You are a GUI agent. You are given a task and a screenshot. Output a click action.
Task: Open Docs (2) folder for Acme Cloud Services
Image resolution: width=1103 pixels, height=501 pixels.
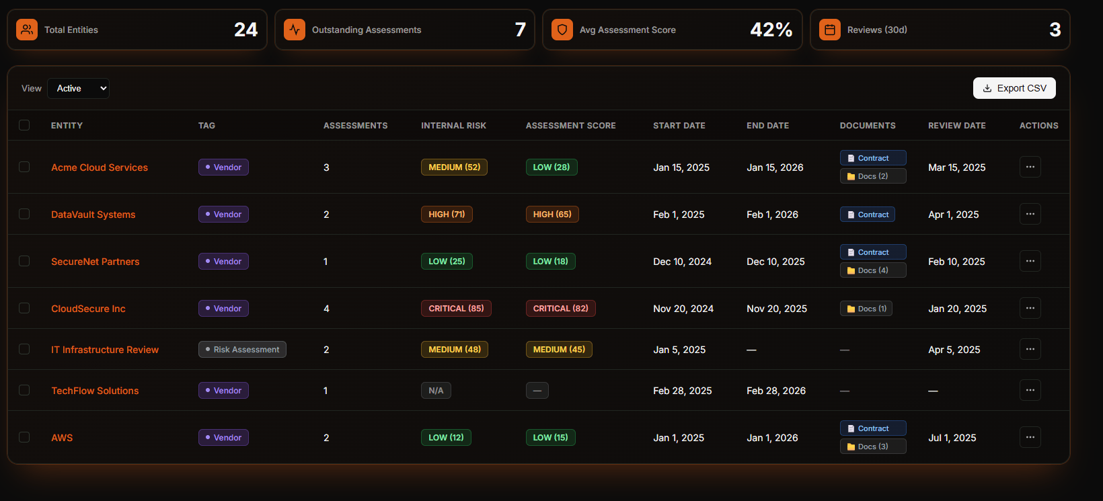point(873,176)
